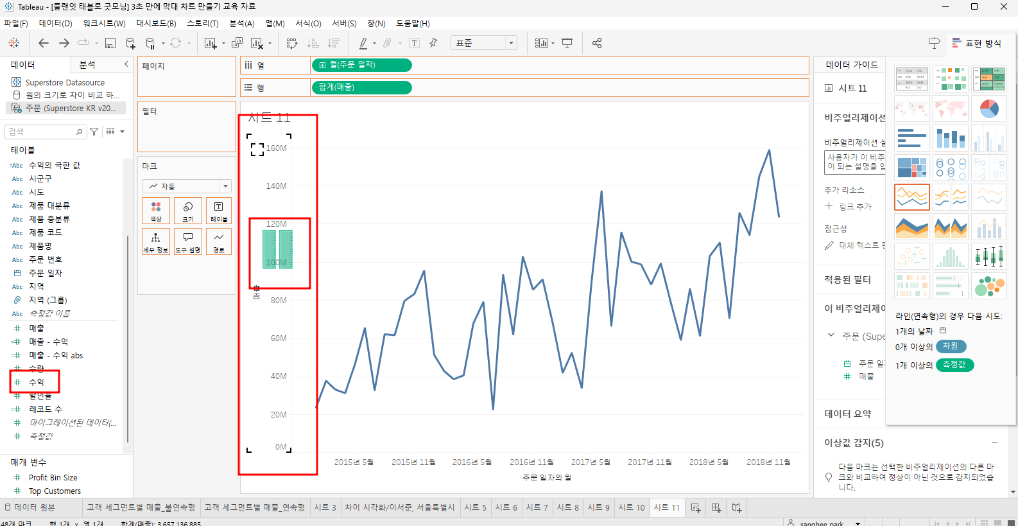Open the Detail mark card
Screen dimensions: 1018x526
coord(156,241)
